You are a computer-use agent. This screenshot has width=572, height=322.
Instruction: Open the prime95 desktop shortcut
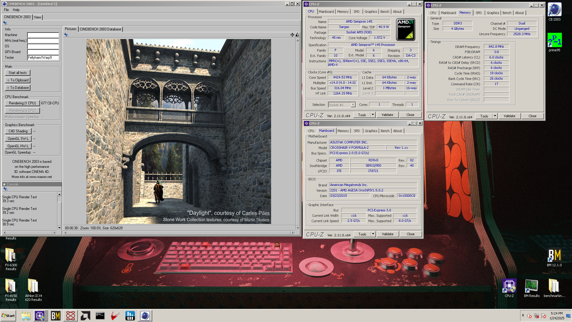[x=554, y=42]
